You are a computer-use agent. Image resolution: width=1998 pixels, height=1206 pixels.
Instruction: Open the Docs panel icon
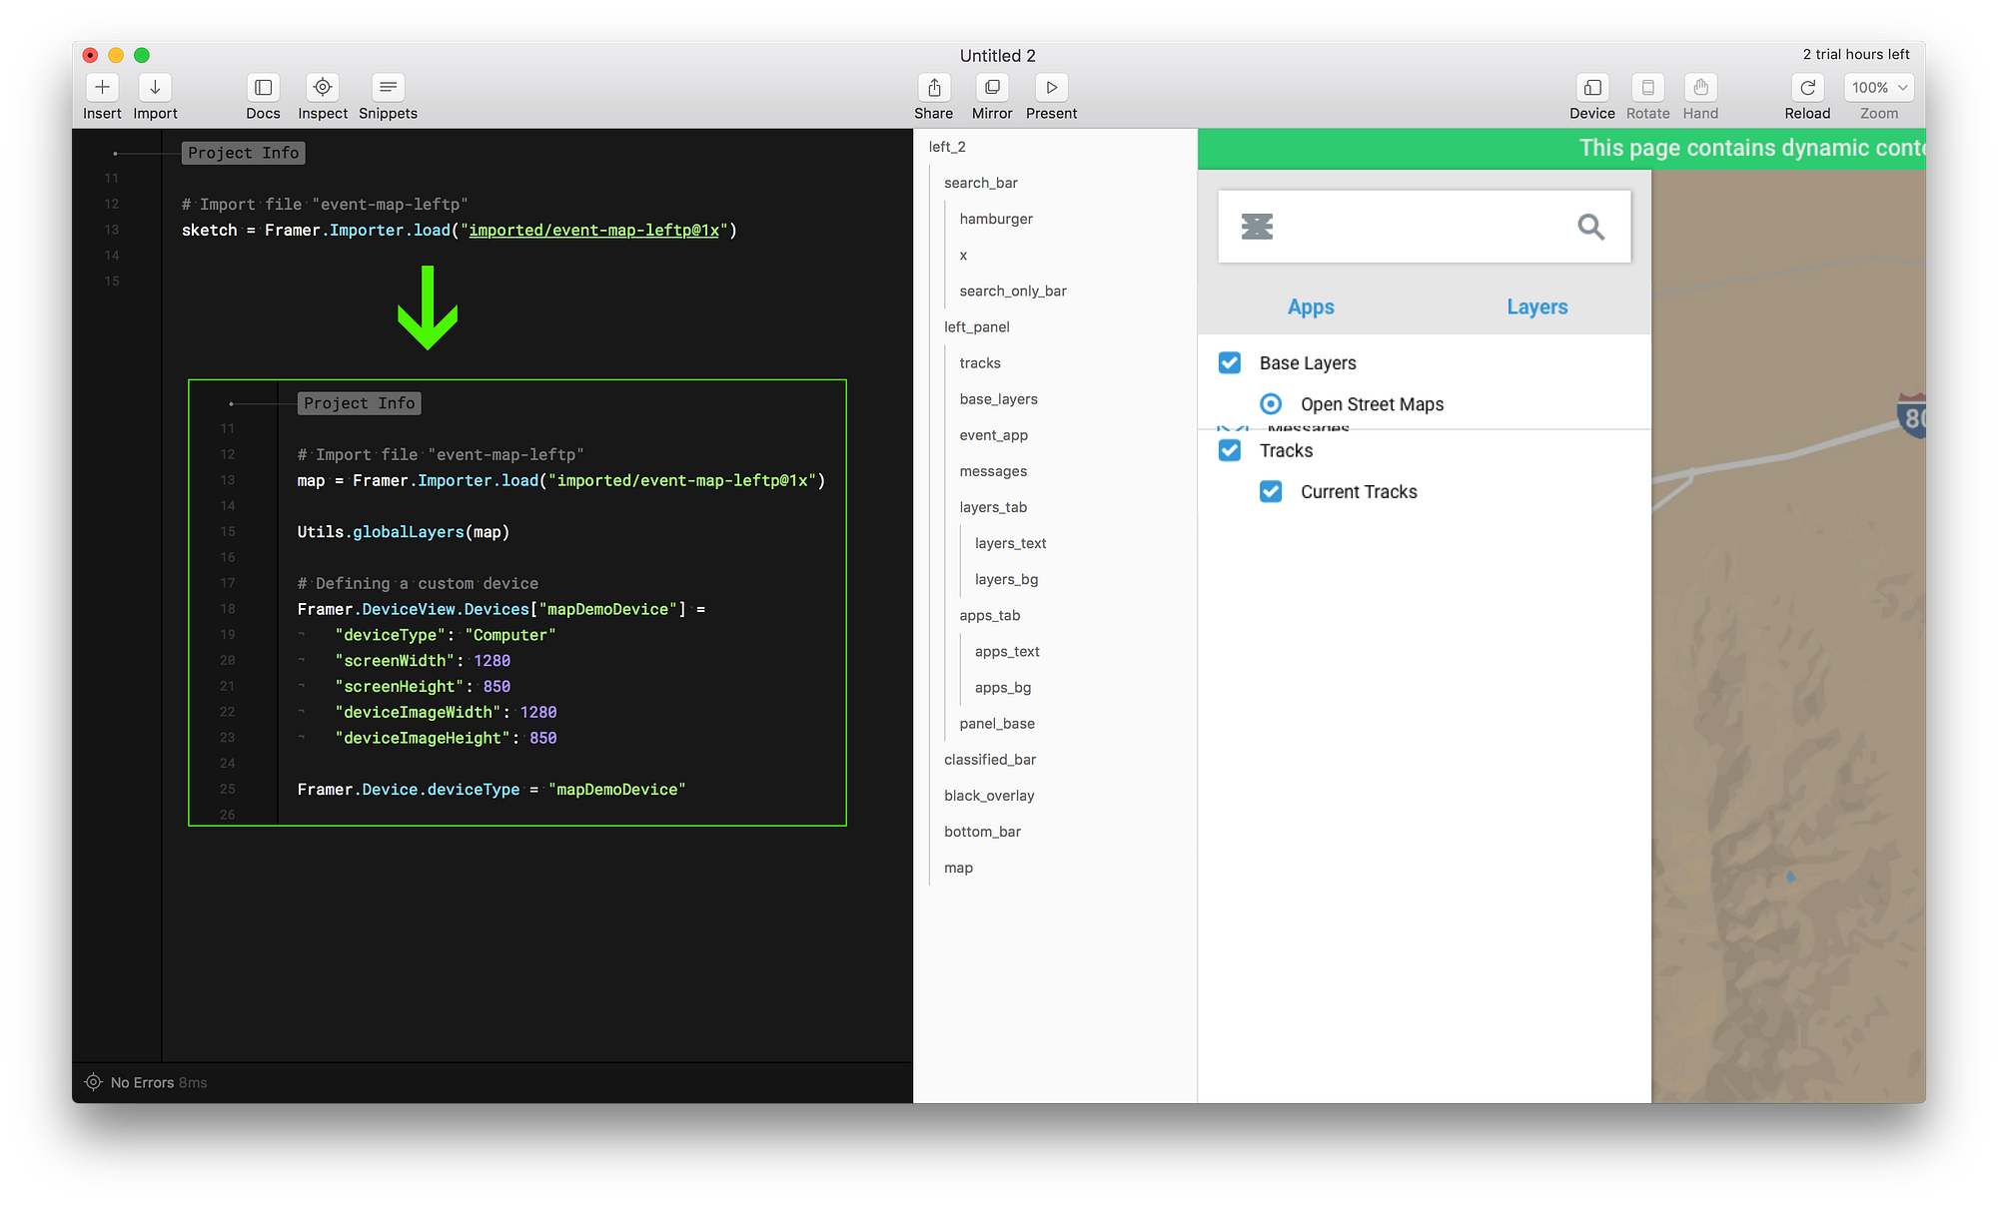point(263,88)
